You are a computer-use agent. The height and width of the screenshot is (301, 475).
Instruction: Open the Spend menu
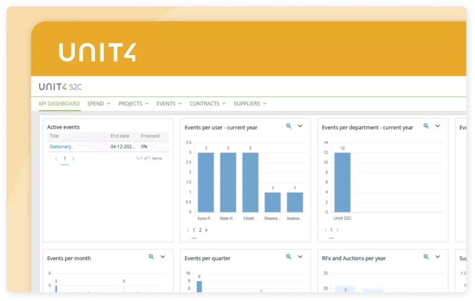[99, 103]
